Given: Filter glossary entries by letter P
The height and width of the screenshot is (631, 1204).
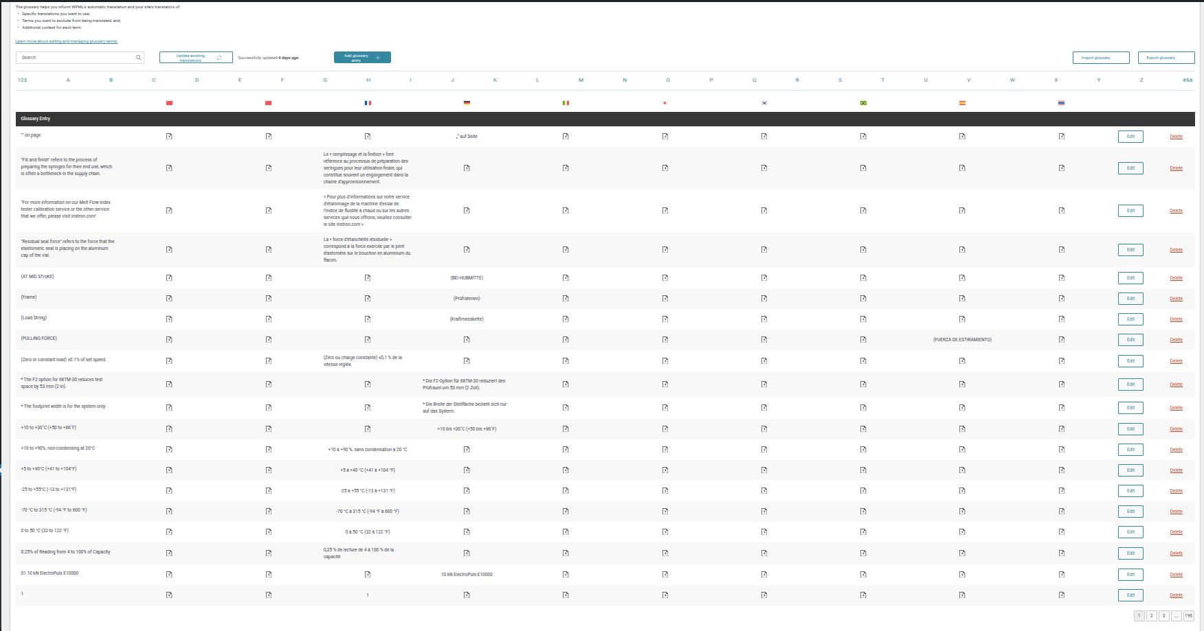Looking at the screenshot, I should point(711,80).
